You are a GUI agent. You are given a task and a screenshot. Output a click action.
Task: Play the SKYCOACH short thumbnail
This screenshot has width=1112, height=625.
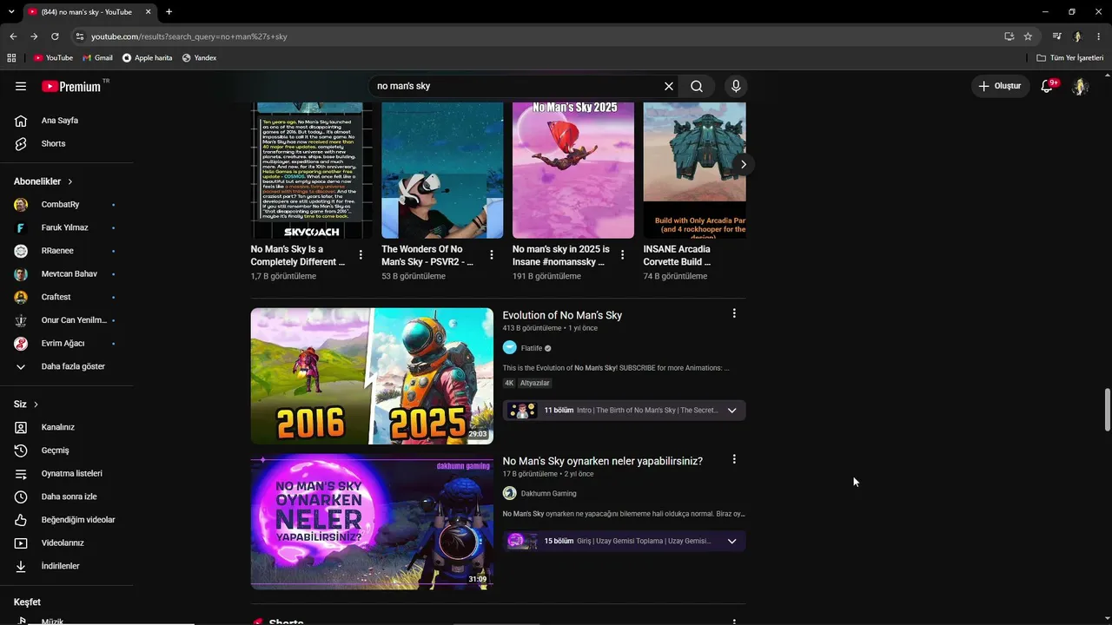coord(312,170)
